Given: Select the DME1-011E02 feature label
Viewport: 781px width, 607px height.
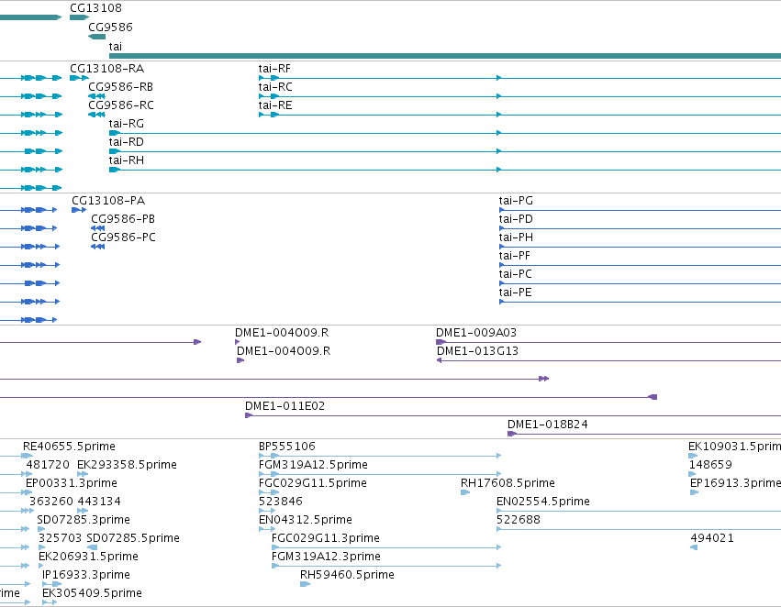Looking at the screenshot, I should pyautogui.click(x=285, y=406).
